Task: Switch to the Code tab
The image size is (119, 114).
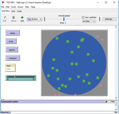Action: (19, 11)
